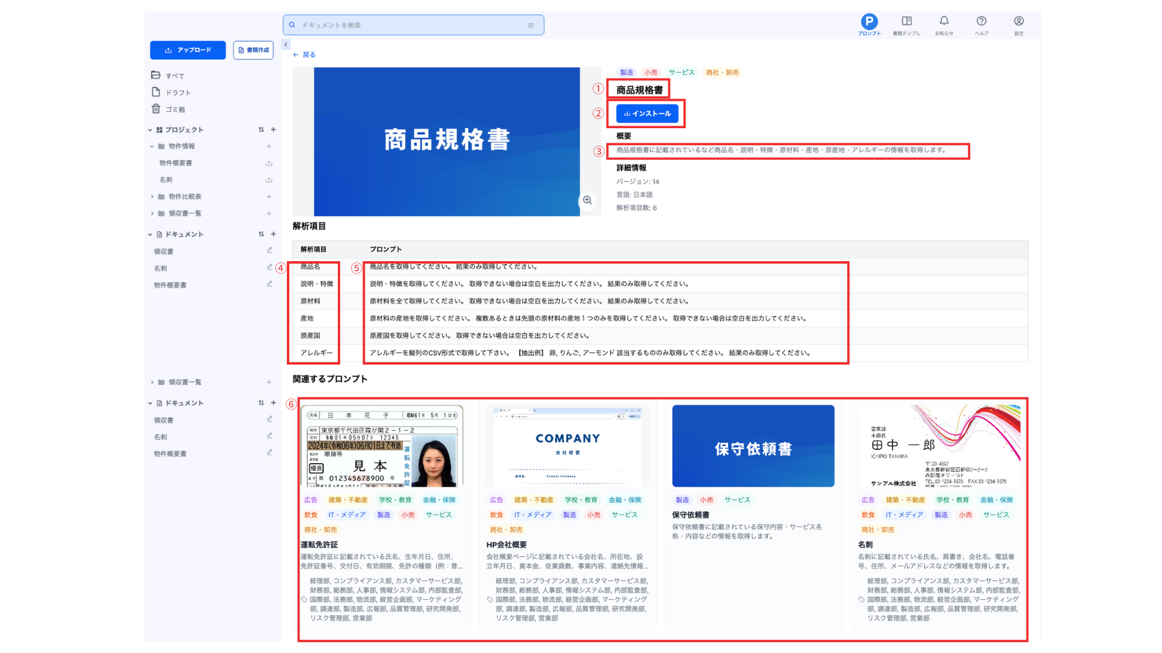Click upload icon next to 物件概要書 under 物件情報
This screenshot has width=1162, height=653.
[269, 163]
